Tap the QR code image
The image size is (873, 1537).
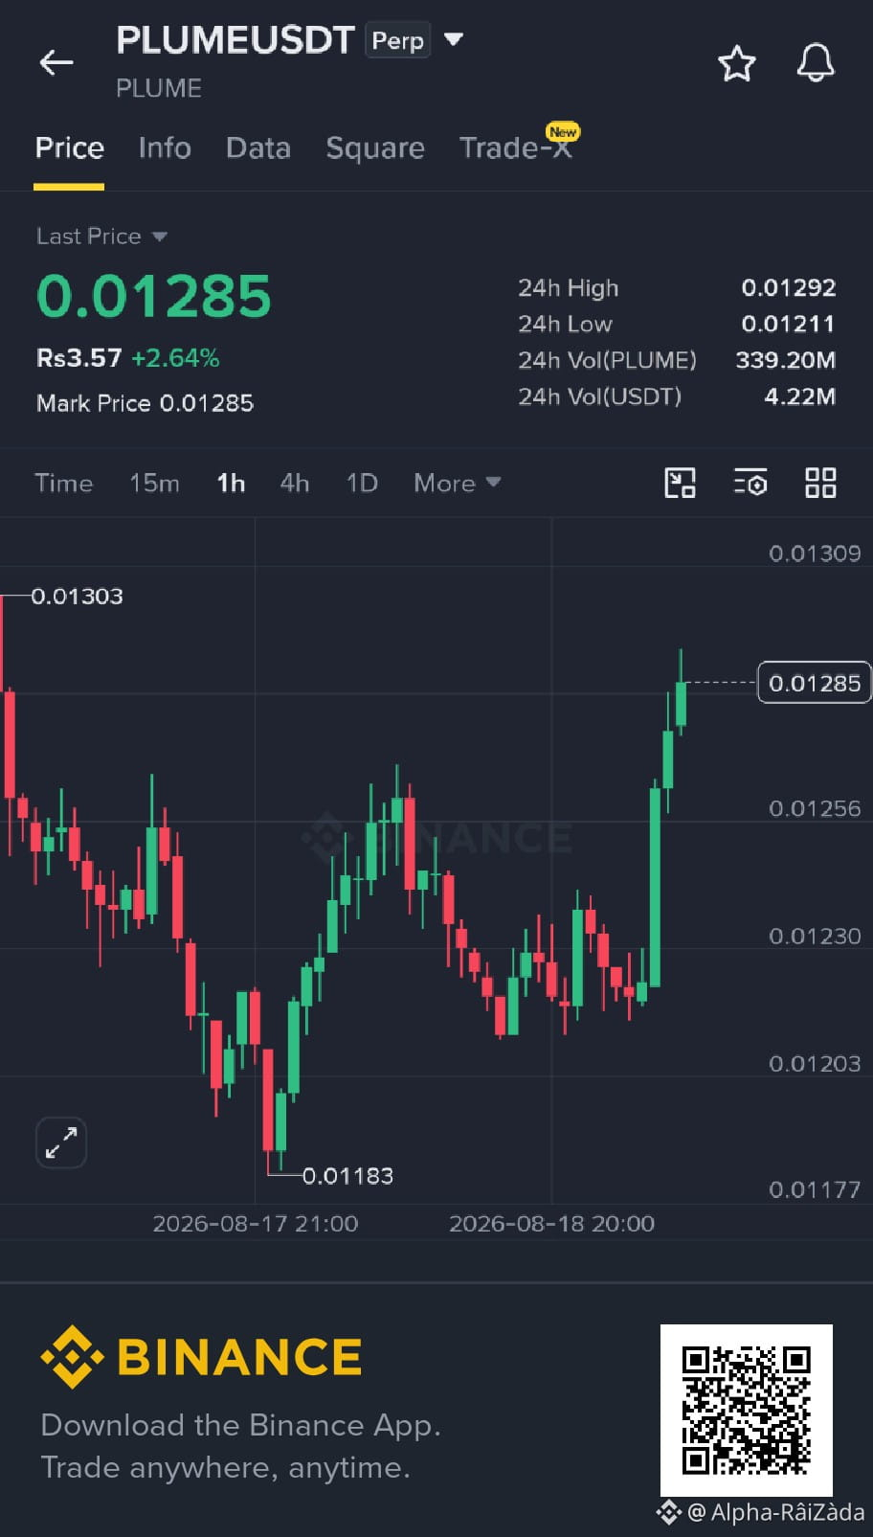[747, 1410]
